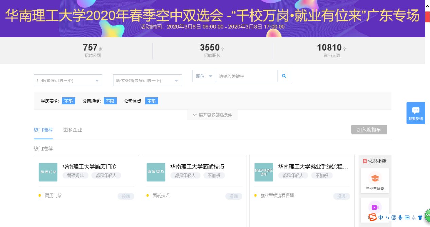Click the magnifier search button
Image resolution: width=430 pixels, height=227 pixels.
[284, 76]
